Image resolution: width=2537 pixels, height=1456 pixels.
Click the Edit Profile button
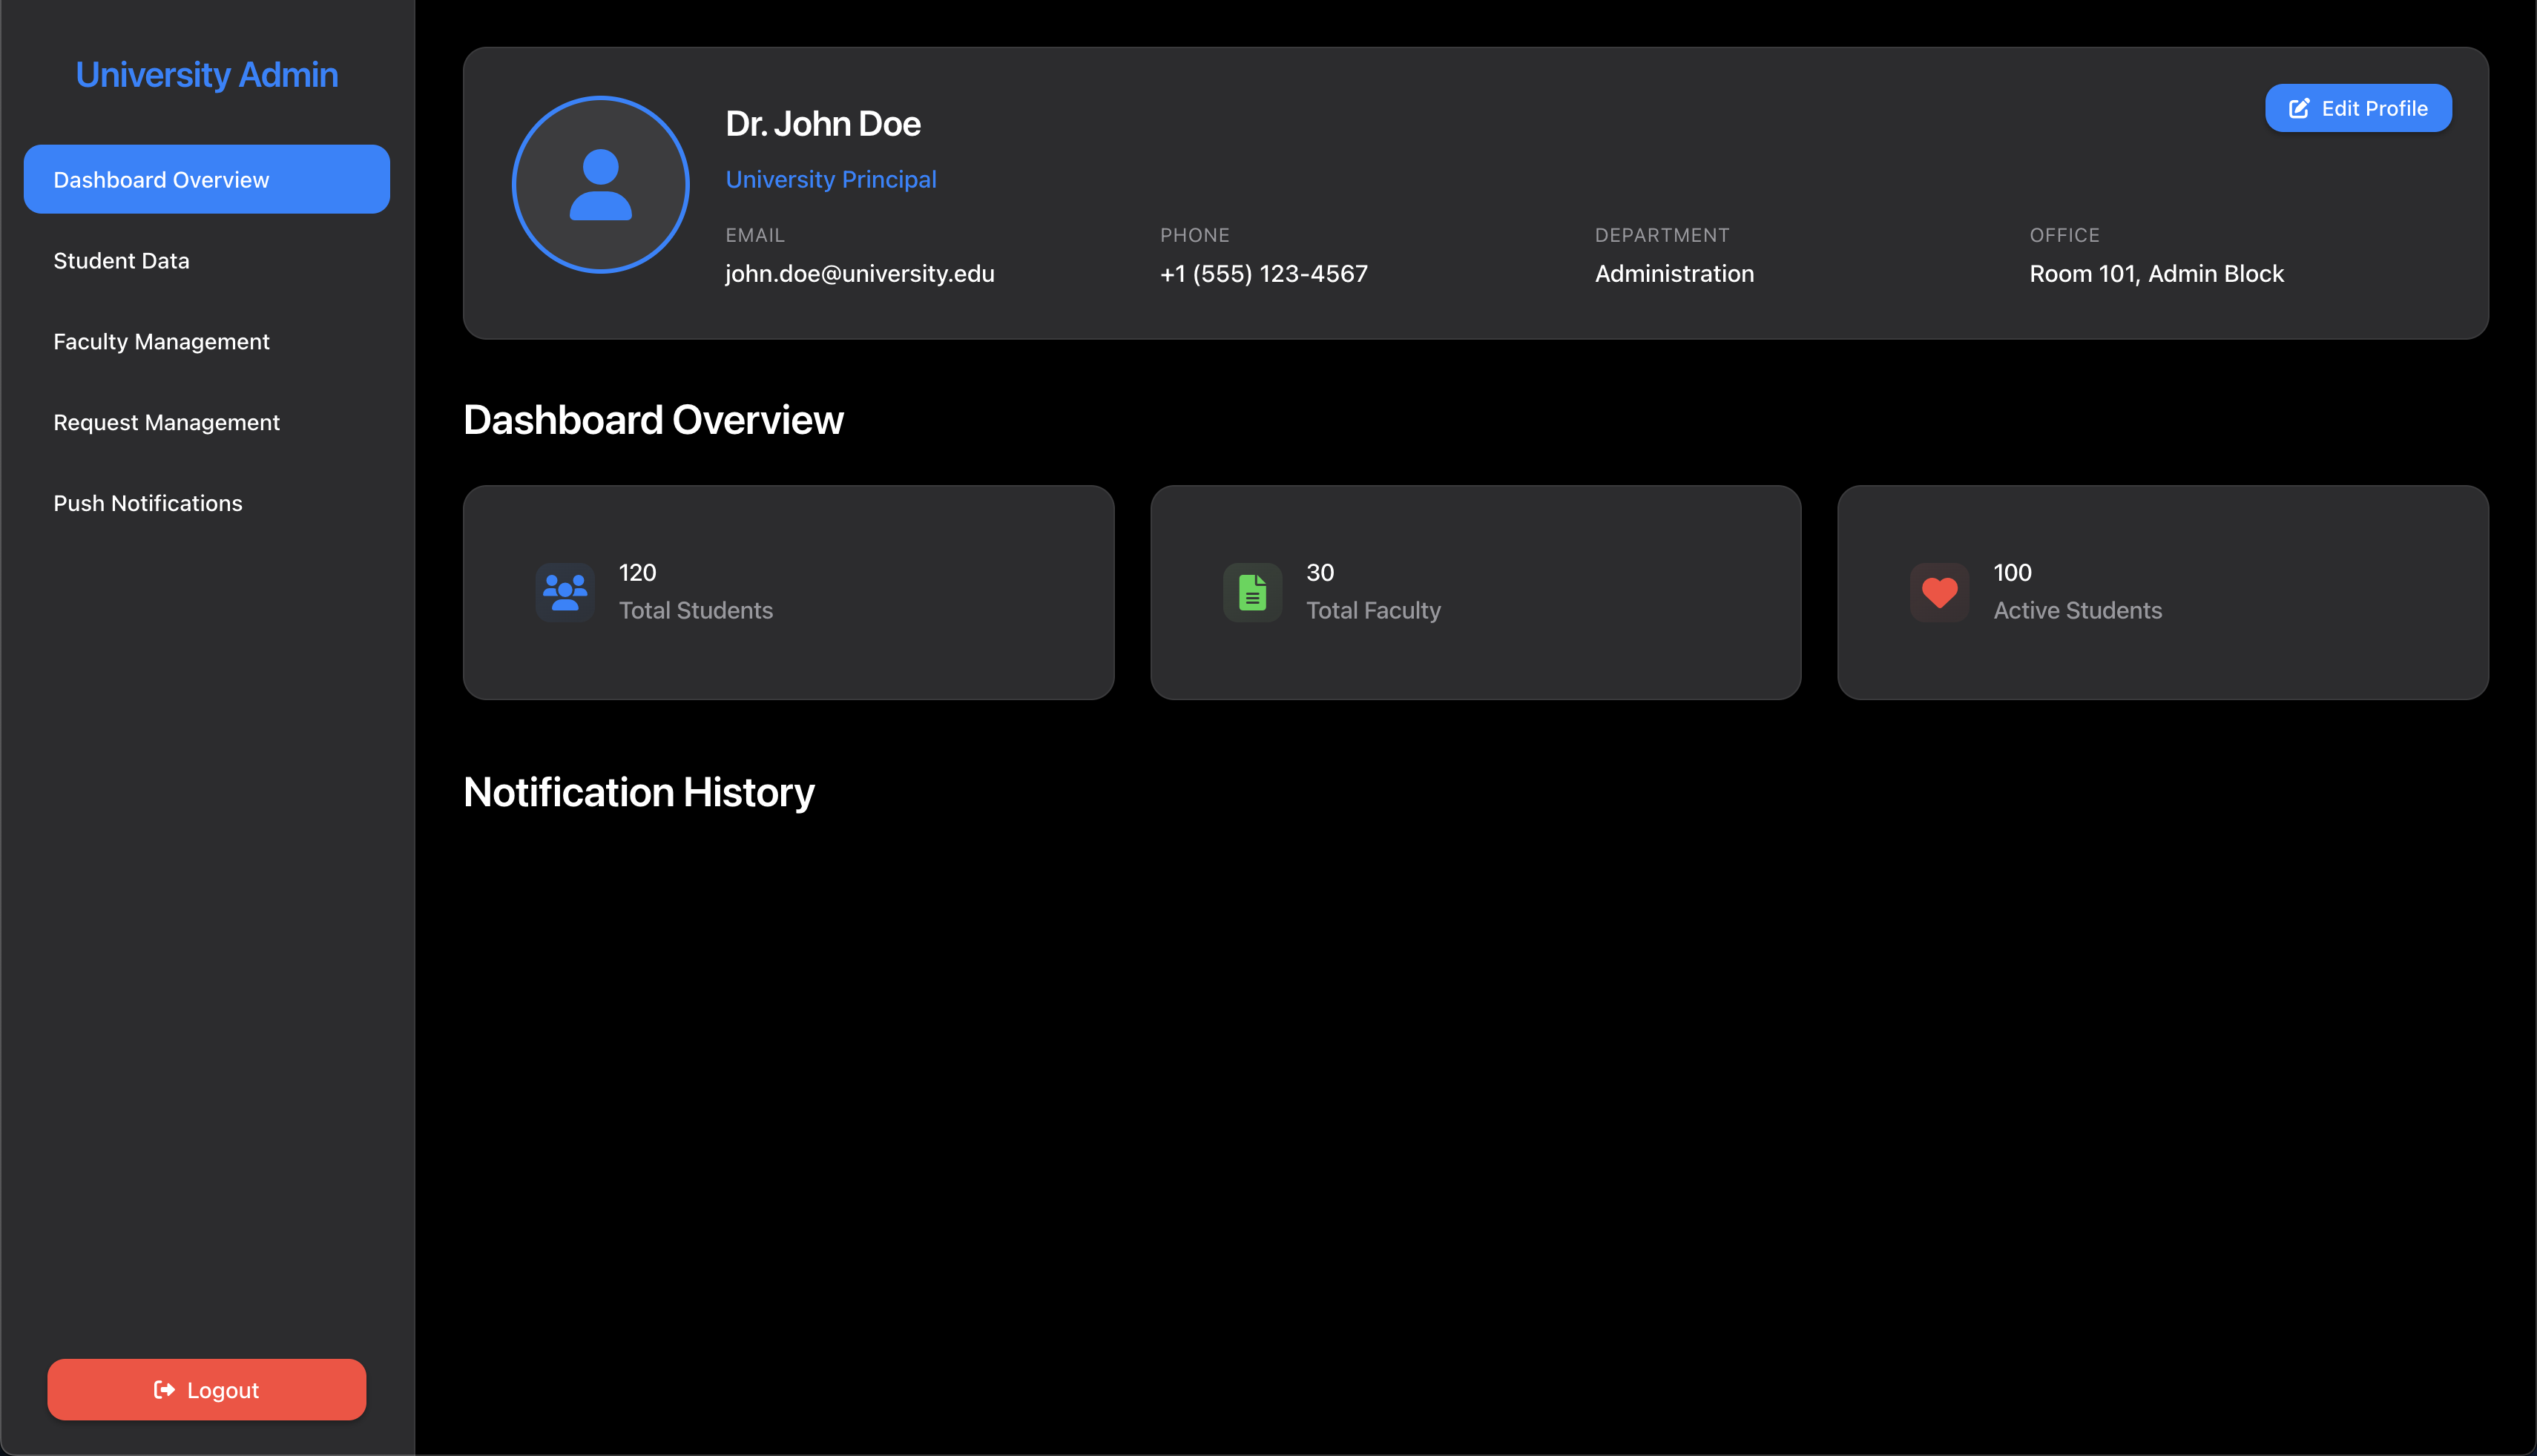tap(2358, 108)
